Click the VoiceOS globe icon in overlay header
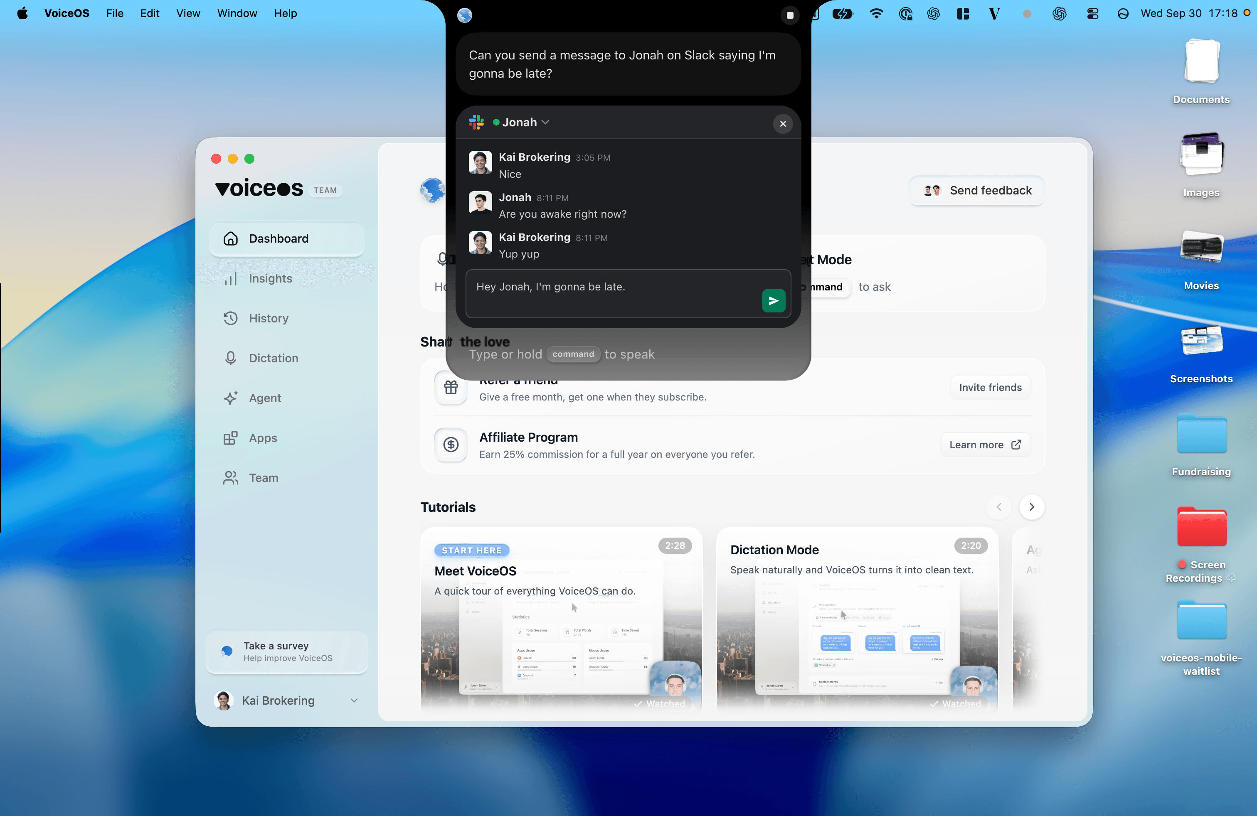The width and height of the screenshot is (1257, 816). [464, 15]
